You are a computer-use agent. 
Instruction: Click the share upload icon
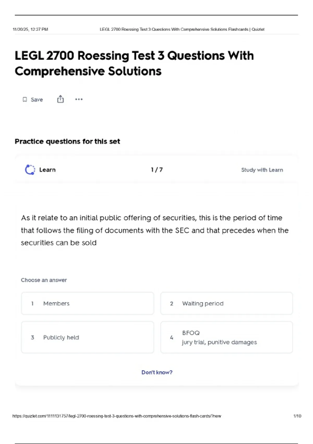pyautogui.click(x=60, y=99)
